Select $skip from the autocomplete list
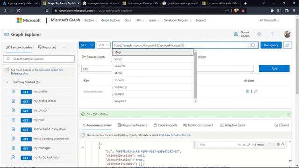The image size is (299, 168). pyautogui.click(x=153, y=59)
